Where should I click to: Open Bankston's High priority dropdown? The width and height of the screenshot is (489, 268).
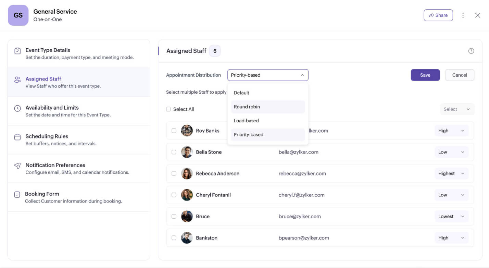point(451,238)
